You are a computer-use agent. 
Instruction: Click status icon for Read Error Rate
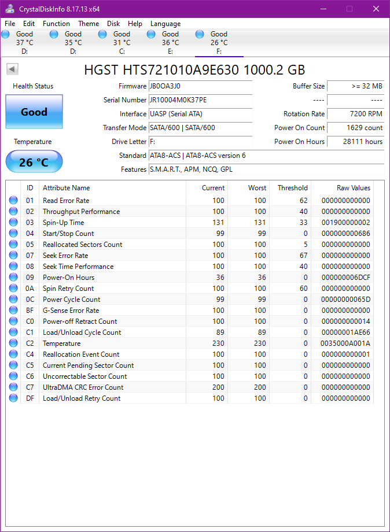13,200
